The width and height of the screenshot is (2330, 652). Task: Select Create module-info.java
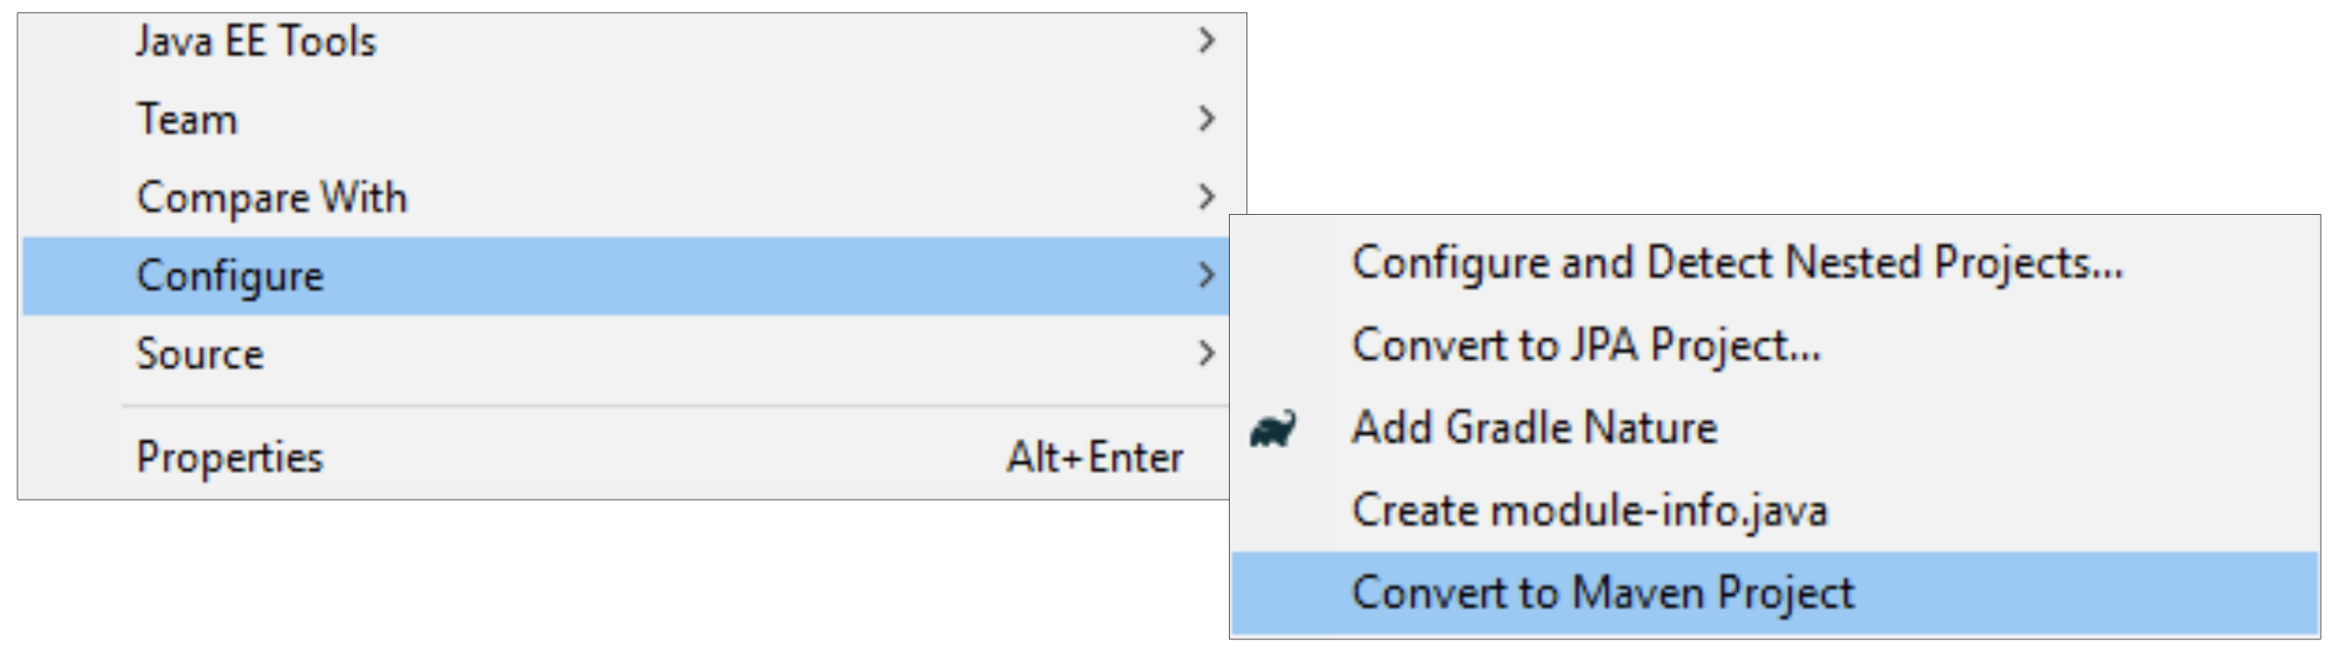tap(1589, 511)
